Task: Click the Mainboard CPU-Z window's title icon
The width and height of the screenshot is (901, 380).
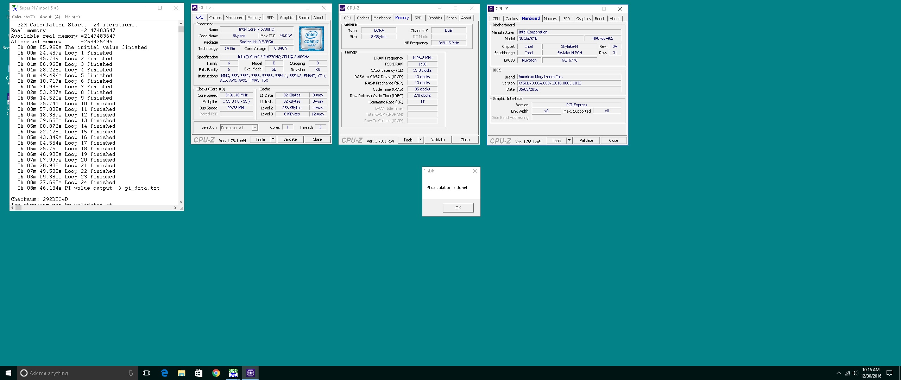Action: pyautogui.click(x=491, y=8)
